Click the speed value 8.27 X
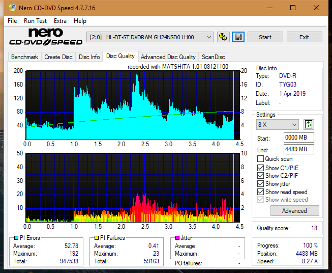The height and width of the screenshot is (273, 332). (x=310, y=261)
